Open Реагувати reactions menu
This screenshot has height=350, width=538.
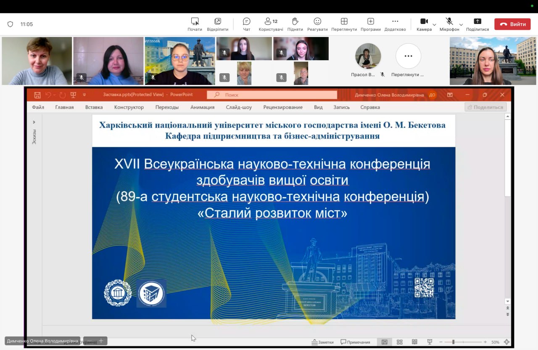click(317, 24)
